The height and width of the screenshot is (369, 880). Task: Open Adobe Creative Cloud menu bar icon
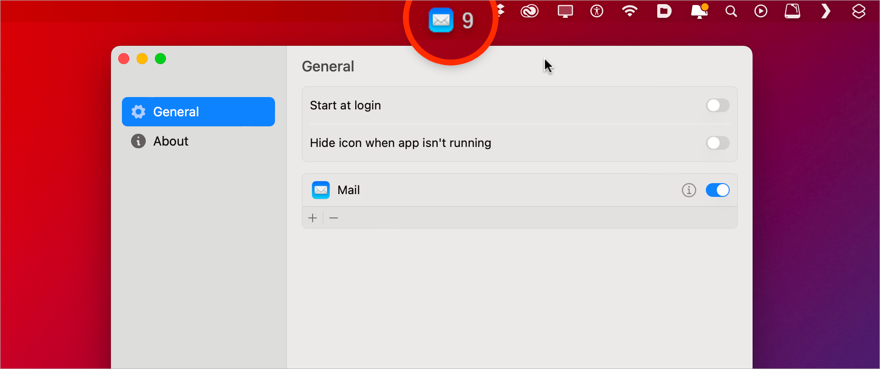(x=529, y=11)
